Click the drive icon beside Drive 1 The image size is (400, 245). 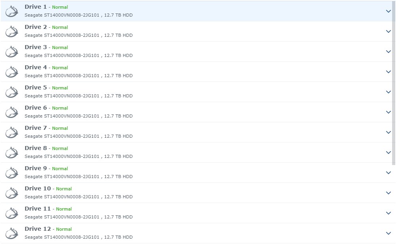click(12, 11)
